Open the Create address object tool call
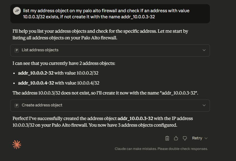Viewport: 236px width, 161px height. point(42,105)
